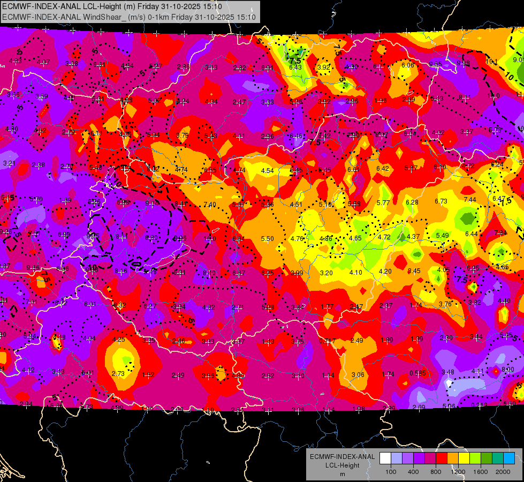Click the wind shear value 8.41

[x=181, y=204]
